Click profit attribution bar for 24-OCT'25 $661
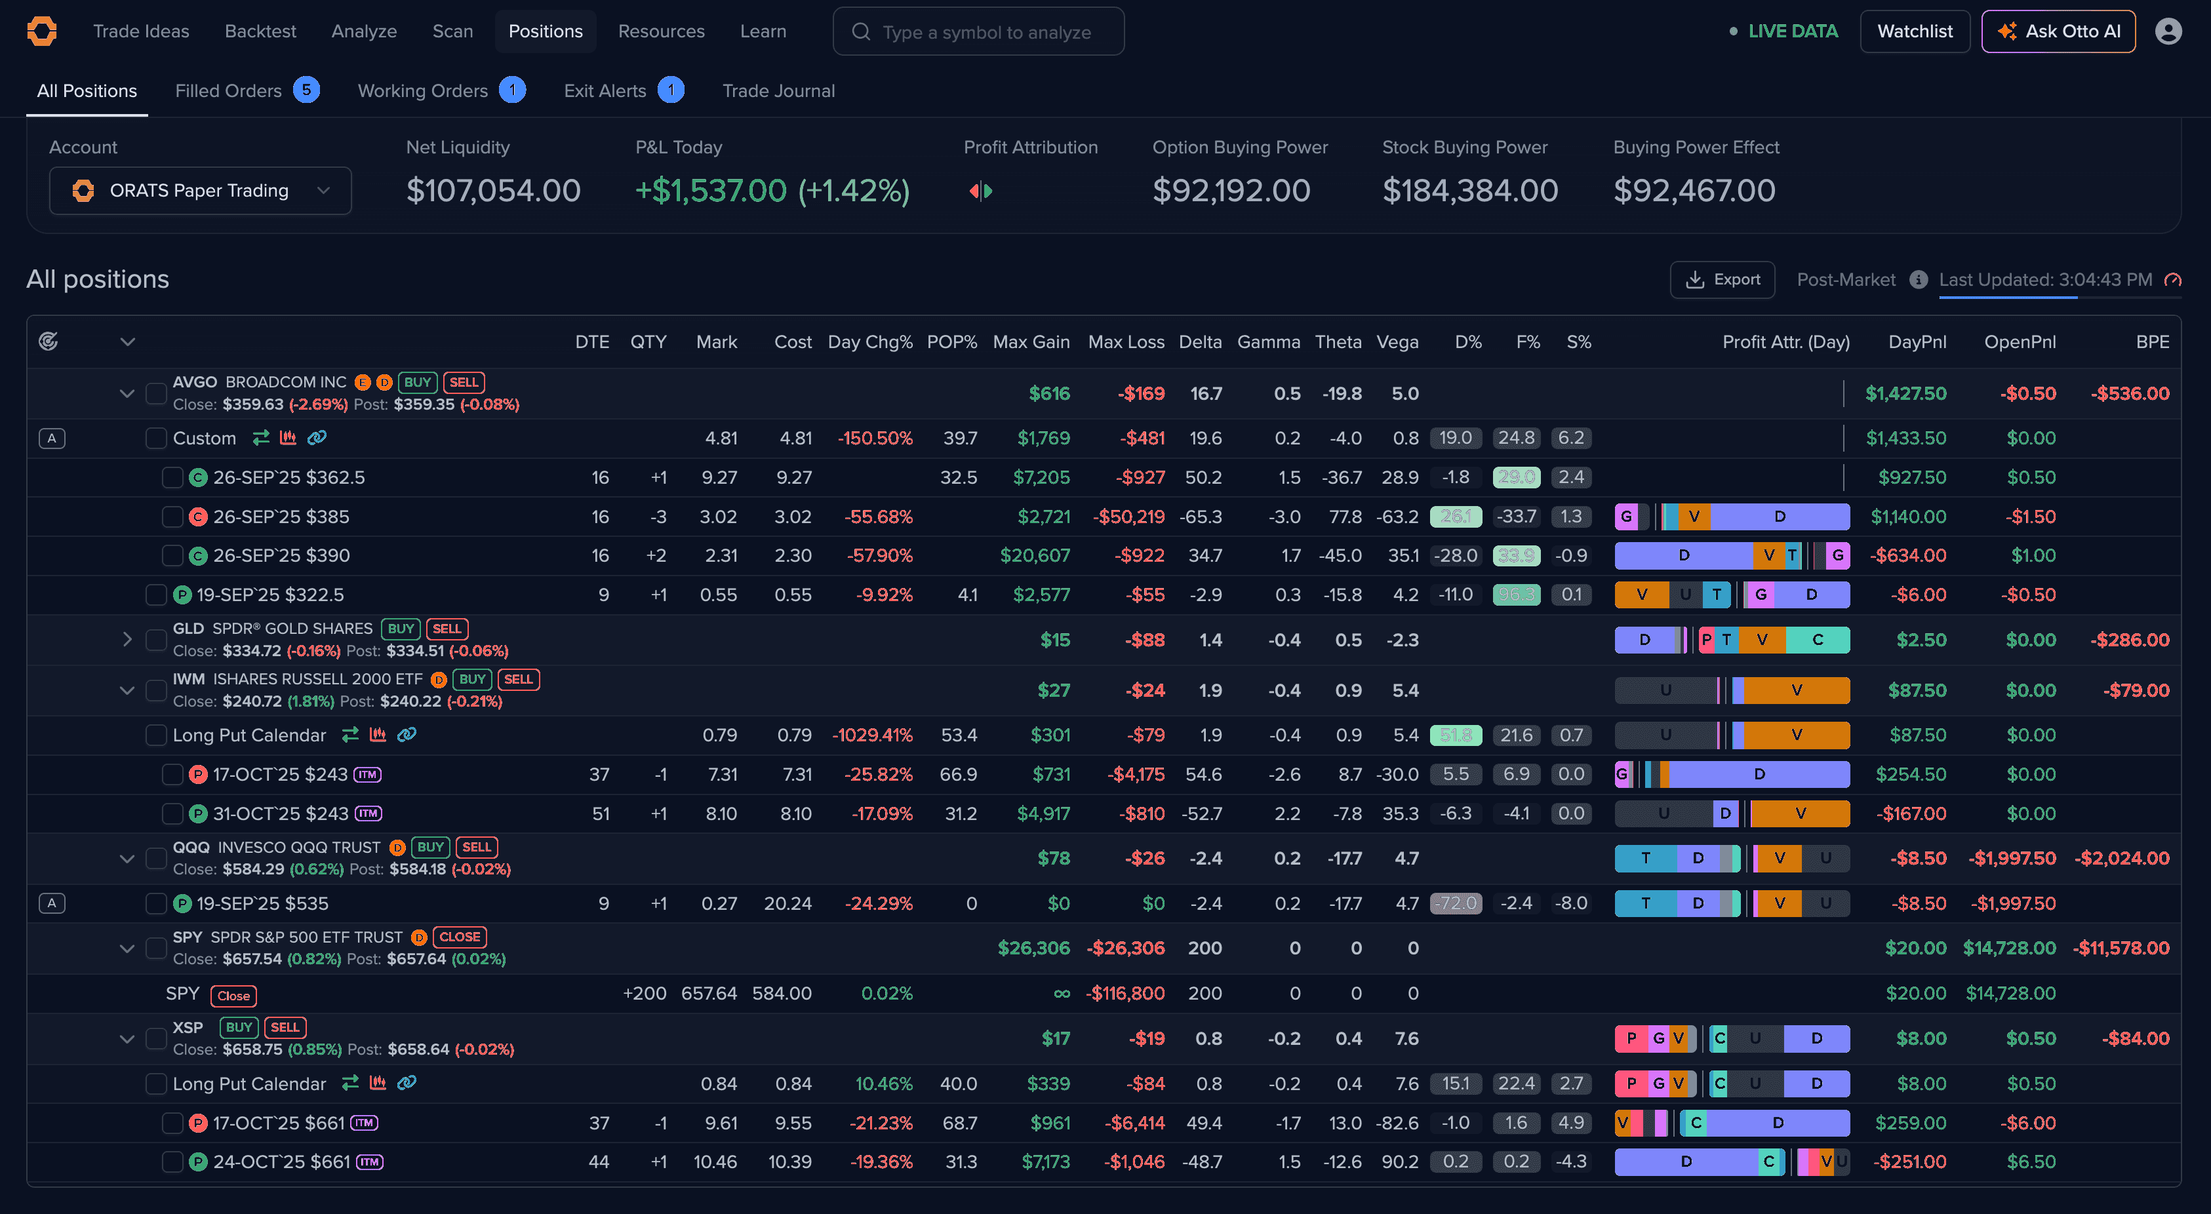The height and width of the screenshot is (1214, 2211). click(x=1732, y=1162)
